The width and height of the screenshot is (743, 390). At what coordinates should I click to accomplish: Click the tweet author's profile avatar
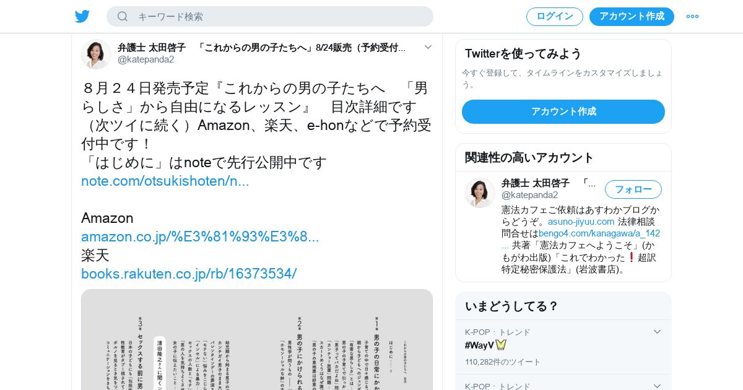tap(96, 54)
